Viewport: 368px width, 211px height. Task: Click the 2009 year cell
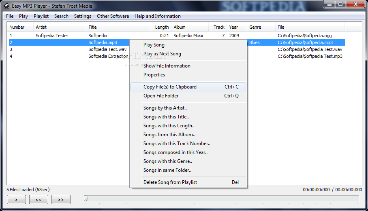point(234,36)
